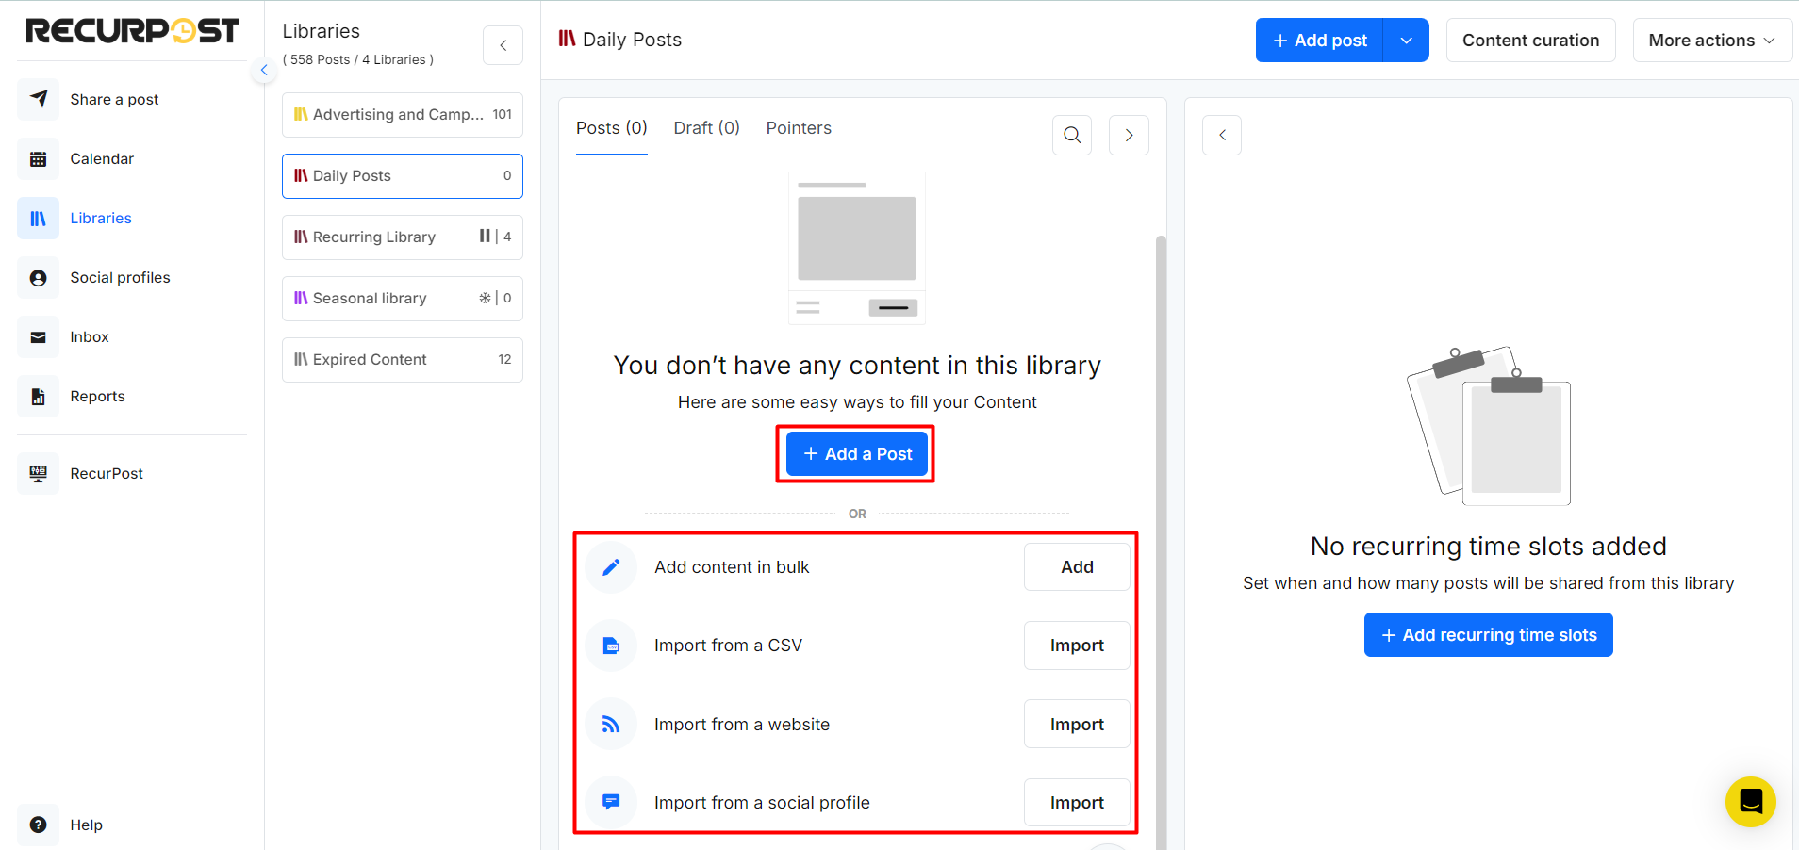Click the search magnifier icon
The width and height of the screenshot is (1799, 850).
click(x=1072, y=135)
